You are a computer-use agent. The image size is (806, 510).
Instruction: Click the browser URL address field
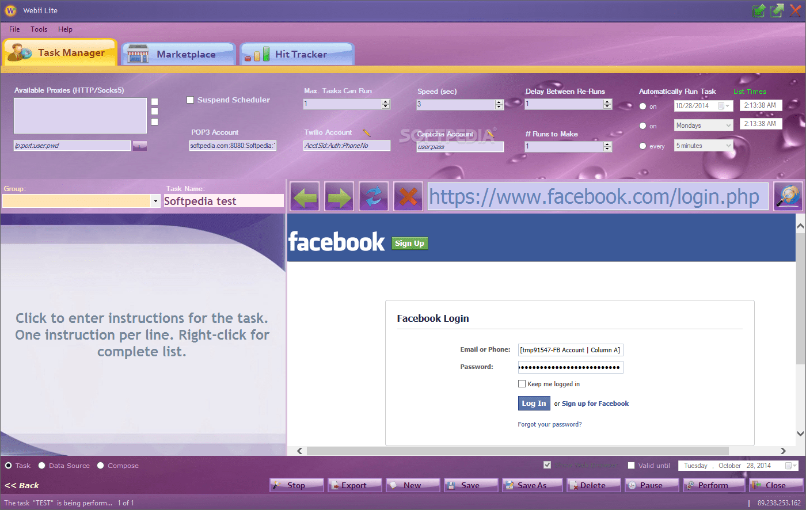(x=598, y=196)
